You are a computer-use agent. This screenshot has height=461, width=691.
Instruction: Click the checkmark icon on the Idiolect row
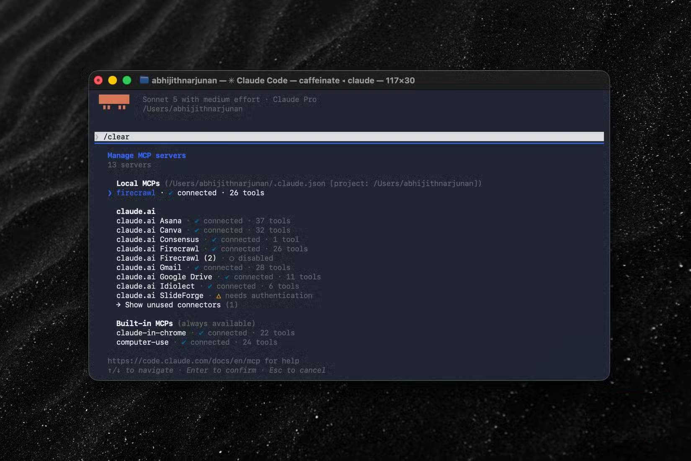(x=209, y=286)
